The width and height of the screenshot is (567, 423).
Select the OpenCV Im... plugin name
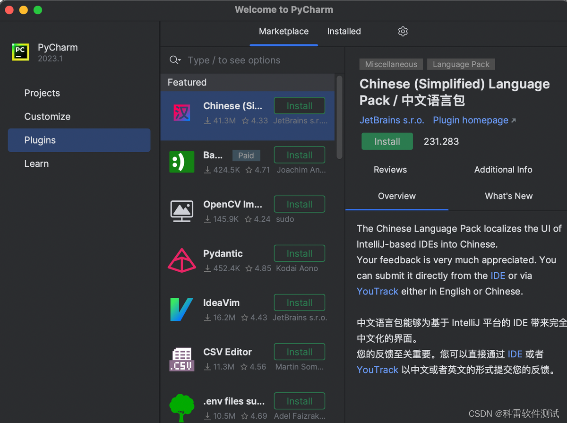232,204
